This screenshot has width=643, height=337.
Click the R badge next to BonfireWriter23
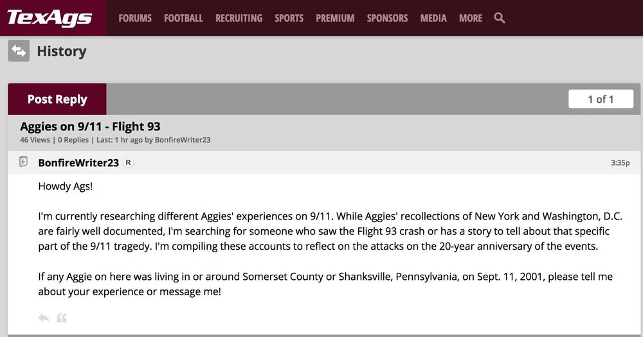click(129, 162)
